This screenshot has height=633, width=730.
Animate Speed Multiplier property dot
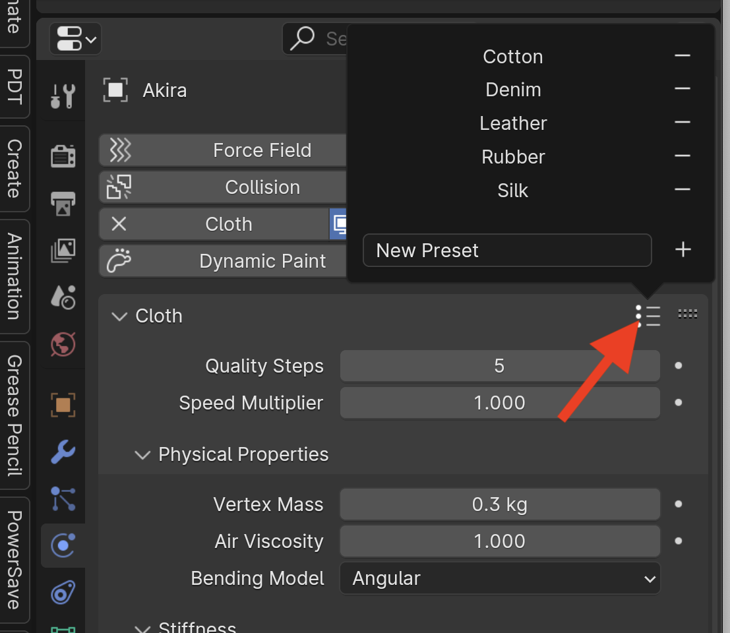[x=679, y=403]
